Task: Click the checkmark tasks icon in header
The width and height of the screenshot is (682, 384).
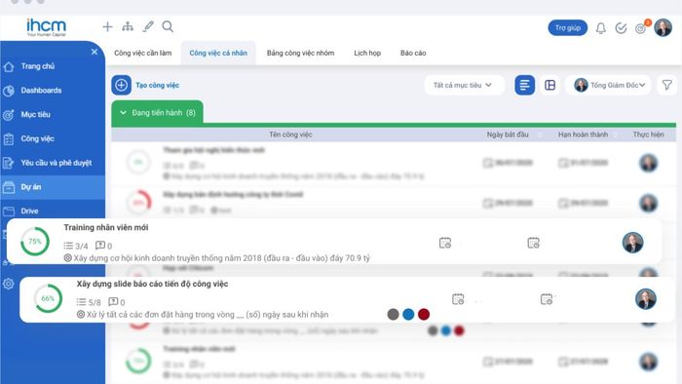Action: [621, 28]
